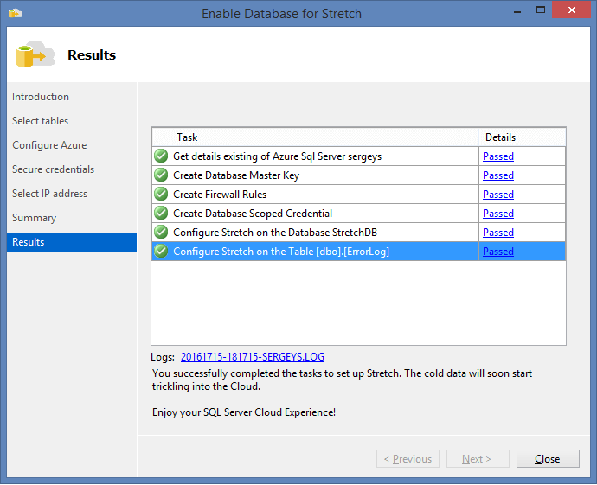Open Passed link for Configure Stretch on Database StretchDB

point(498,233)
